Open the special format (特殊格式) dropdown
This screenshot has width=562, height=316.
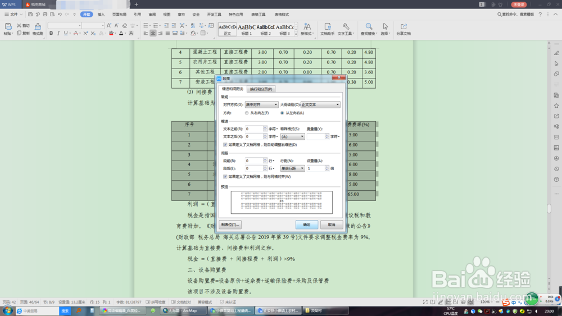point(292,136)
